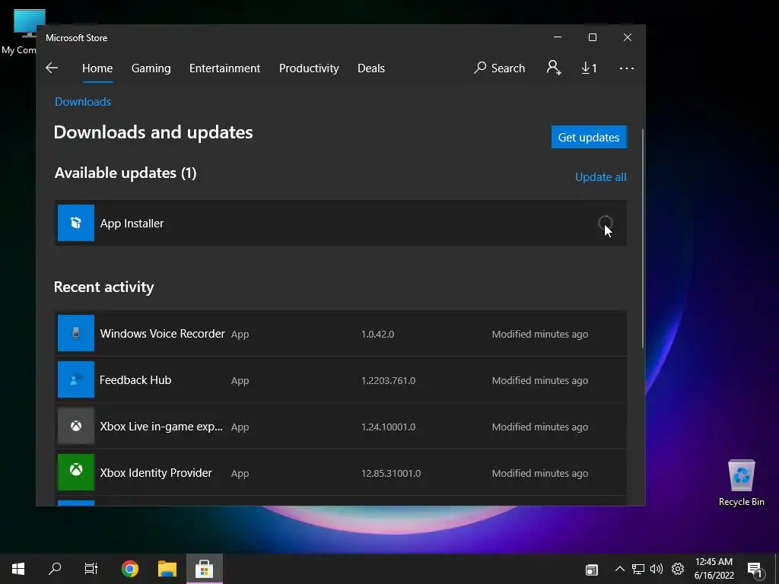Click version 1.0.42.0 text
Image resolution: width=779 pixels, height=584 pixels.
pyautogui.click(x=377, y=335)
